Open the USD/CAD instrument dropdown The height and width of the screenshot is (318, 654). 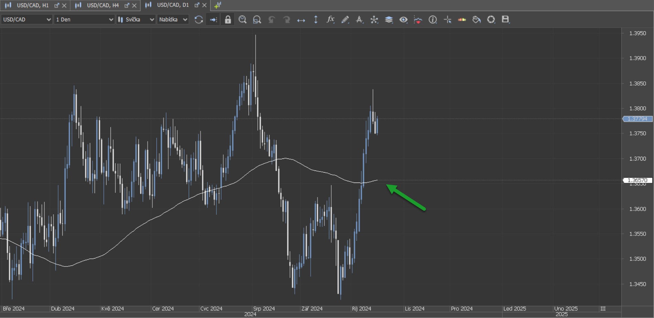pyautogui.click(x=26, y=20)
